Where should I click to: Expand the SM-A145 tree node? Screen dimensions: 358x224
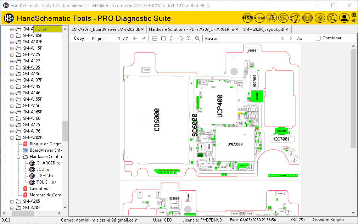point(12,87)
